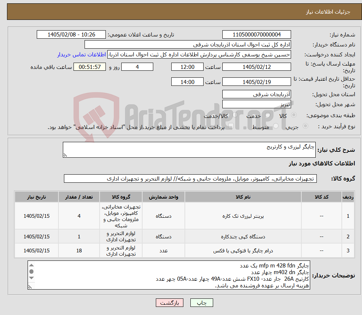Image resolution: width=362 pixels, height=315 pixels.
Task: Click the واحد شمارش column header
Action: [164, 197]
